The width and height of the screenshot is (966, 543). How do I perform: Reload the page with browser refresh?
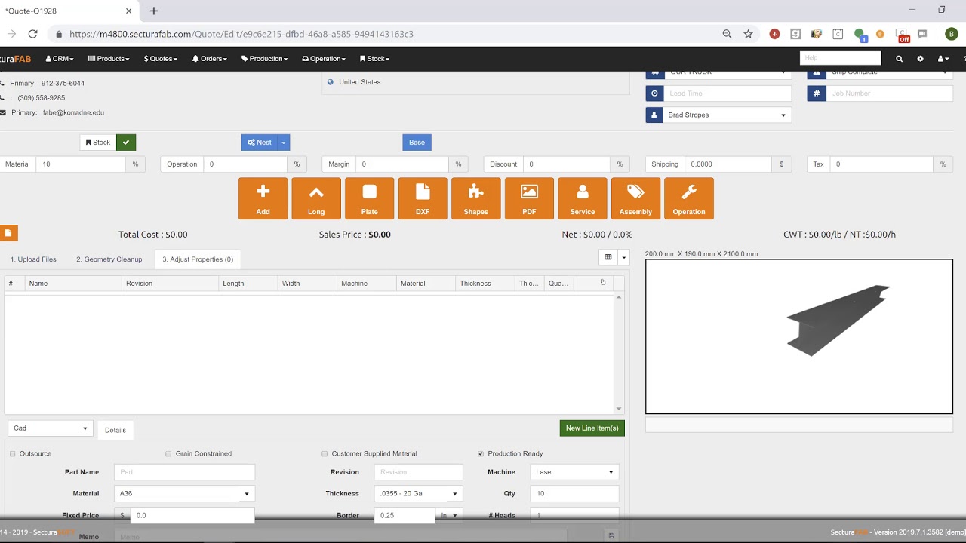click(x=32, y=34)
